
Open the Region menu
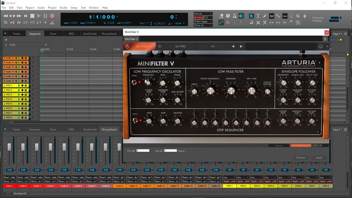tap(30, 8)
